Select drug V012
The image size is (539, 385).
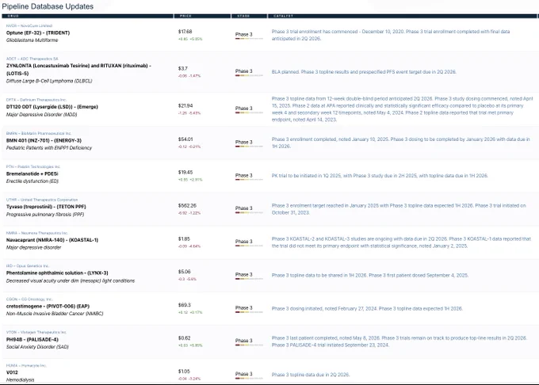pyautogui.click(x=12, y=372)
